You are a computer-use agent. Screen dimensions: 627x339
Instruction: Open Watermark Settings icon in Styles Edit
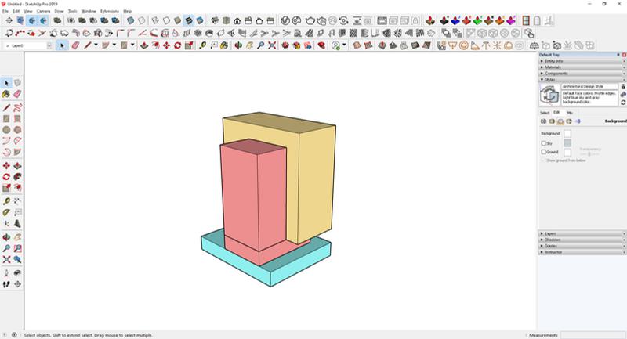(x=569, y=121)
